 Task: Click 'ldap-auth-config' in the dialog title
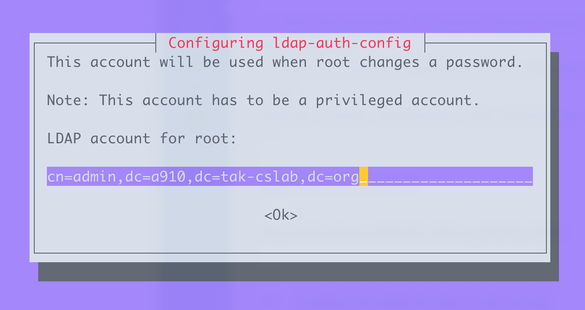pos(342,43)
